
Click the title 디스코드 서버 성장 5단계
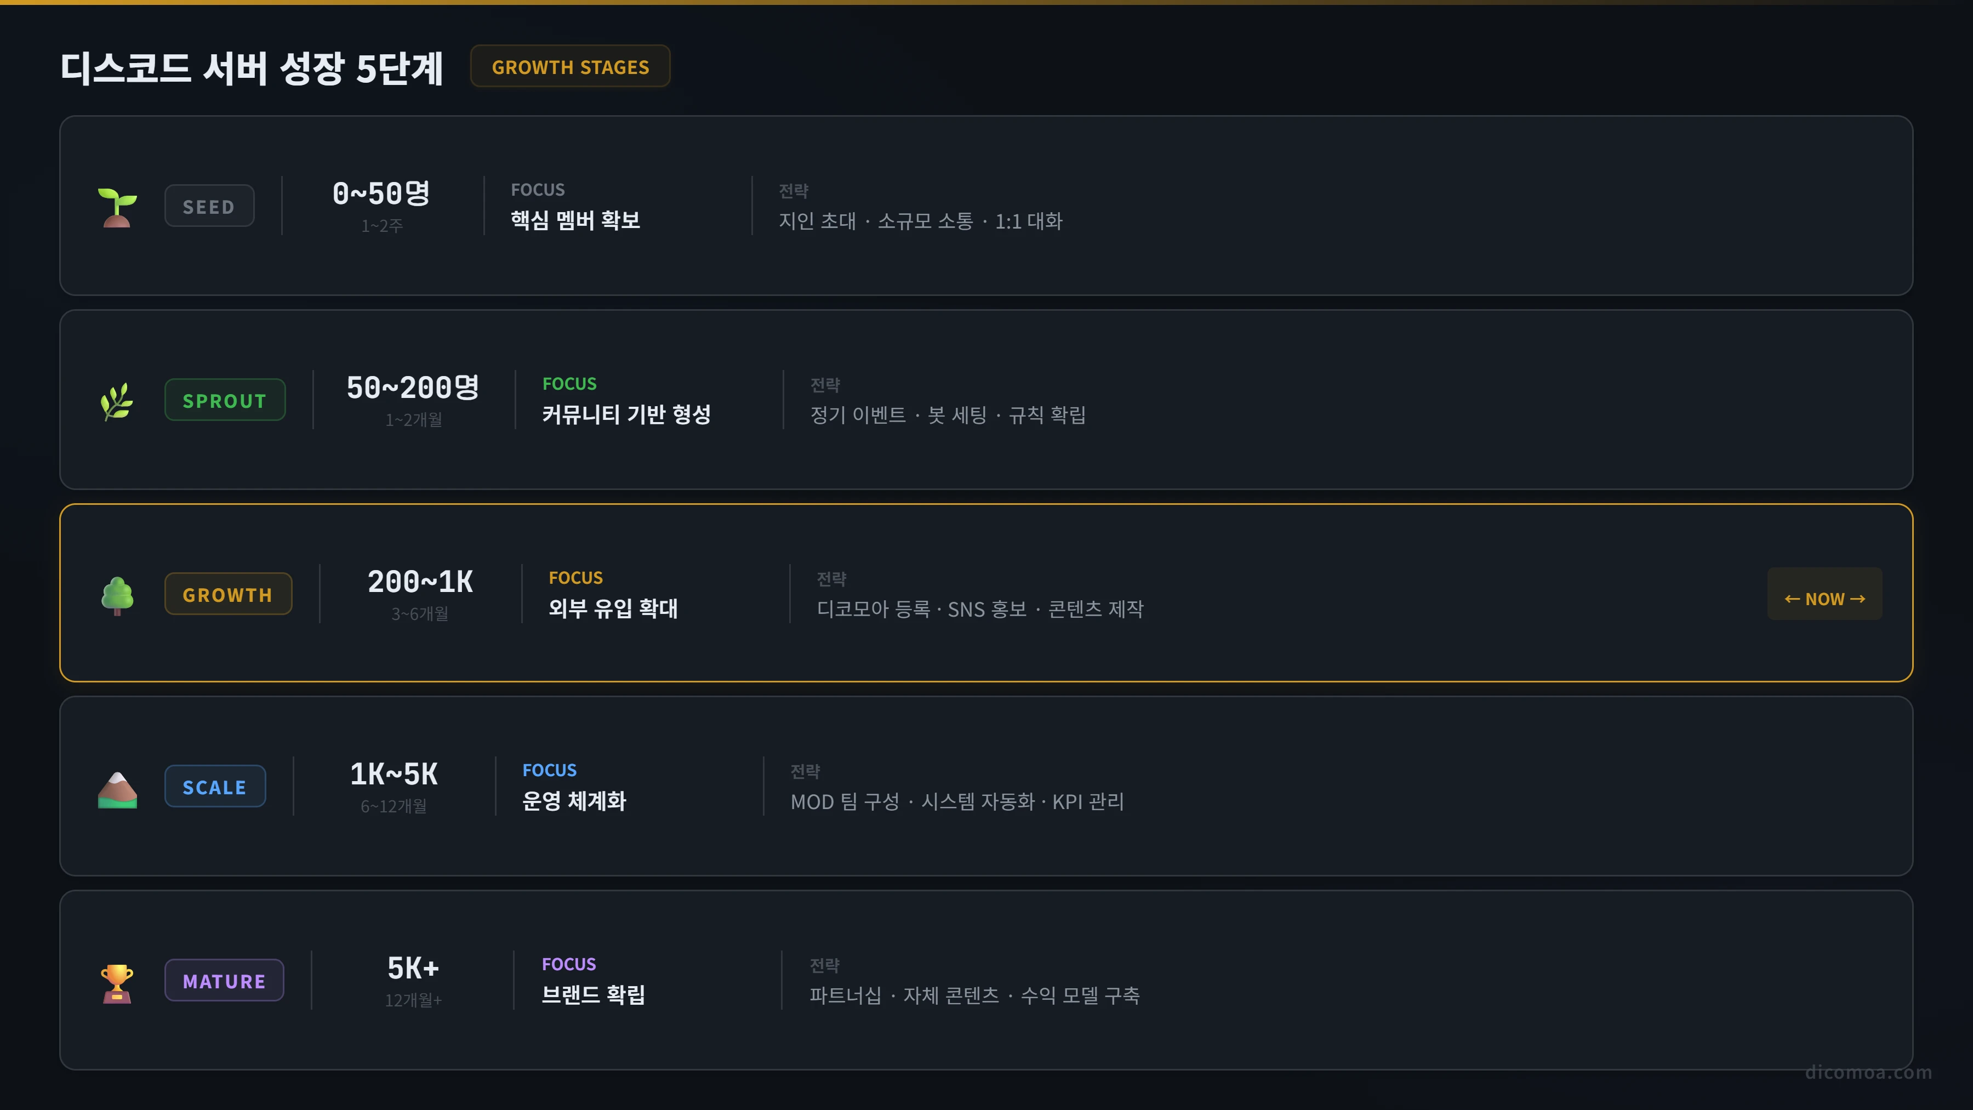pos(252,68)
